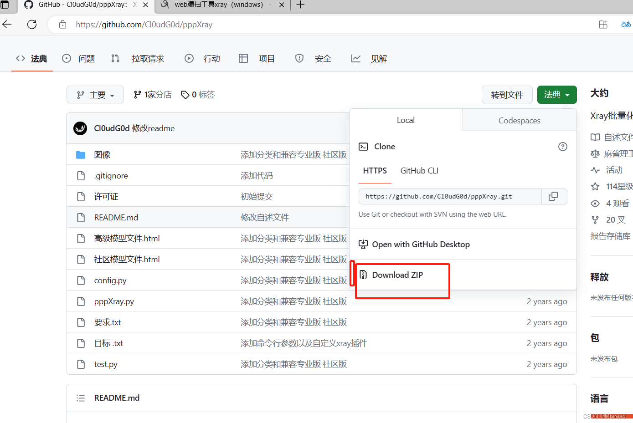This screenshot has width=633, height=423.
Task: Click the 114 stars icon in sidebar
Action: (595, 187)
